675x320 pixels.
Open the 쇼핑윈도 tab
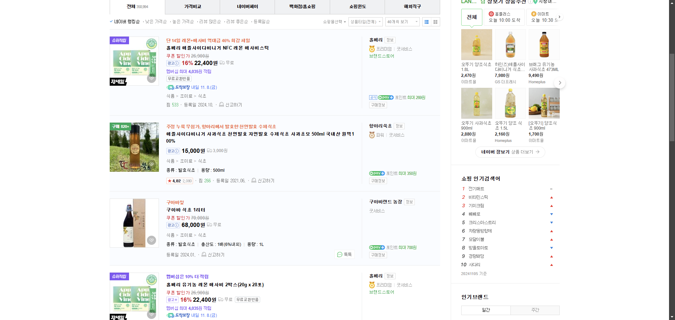(358, 7)
